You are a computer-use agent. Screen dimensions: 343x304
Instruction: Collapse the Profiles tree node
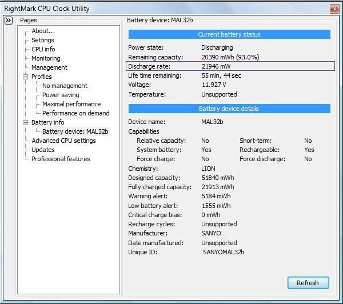(25, 77)
